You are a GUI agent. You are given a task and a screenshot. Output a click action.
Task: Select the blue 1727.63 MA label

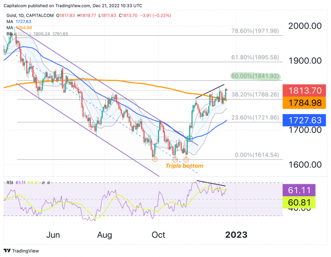pyautogui.click(x=304, y=120)
